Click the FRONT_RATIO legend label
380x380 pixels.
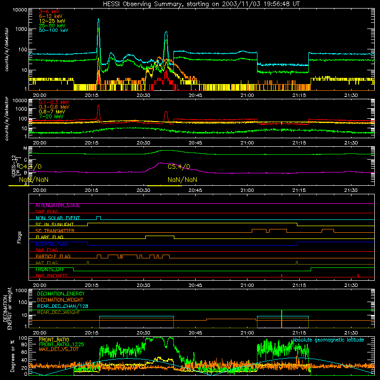[x=54, y=340]
